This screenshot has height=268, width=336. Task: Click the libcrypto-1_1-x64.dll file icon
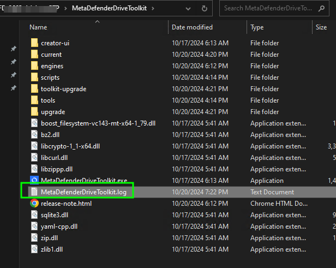34,146
